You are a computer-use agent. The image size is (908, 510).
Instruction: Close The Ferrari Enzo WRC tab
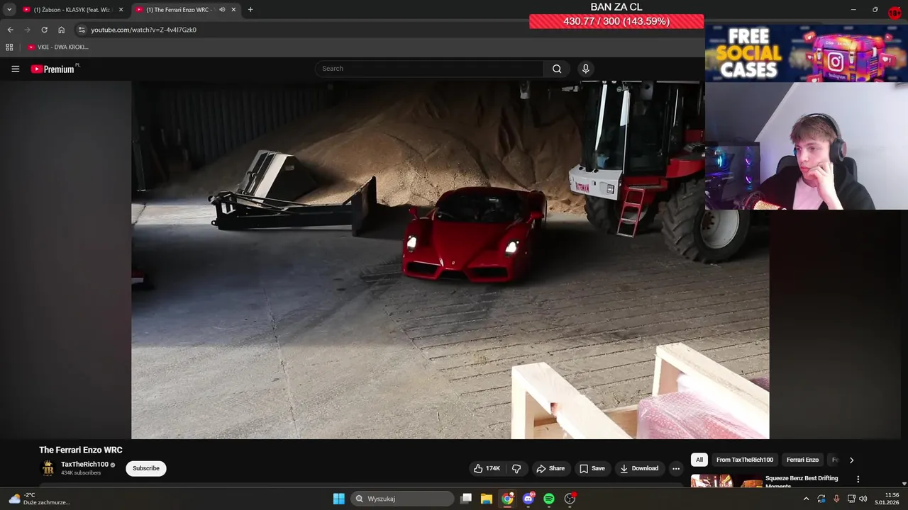[233, 10]
